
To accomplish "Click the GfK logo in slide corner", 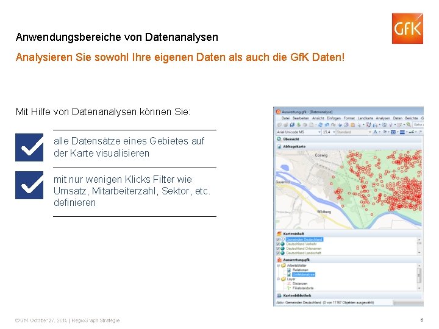I will [407, 28].
